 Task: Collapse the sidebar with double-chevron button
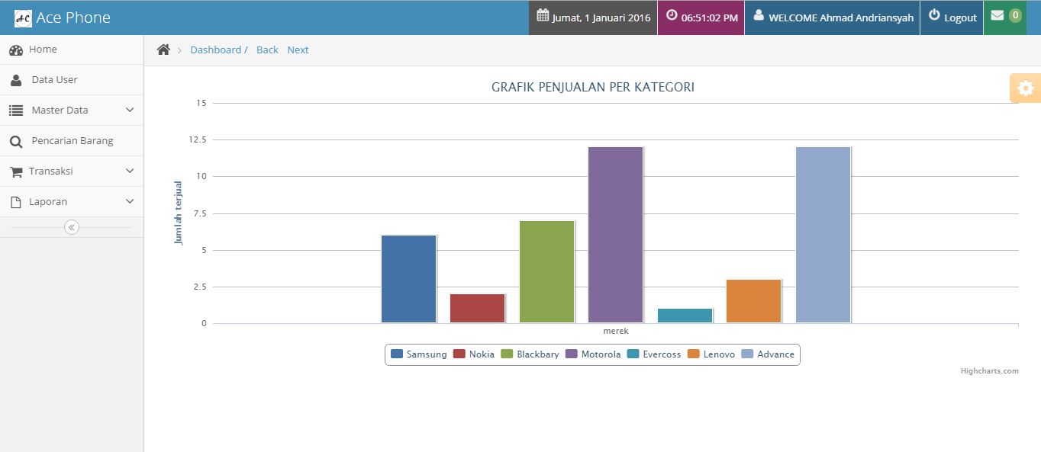click(x=72, y=227)
